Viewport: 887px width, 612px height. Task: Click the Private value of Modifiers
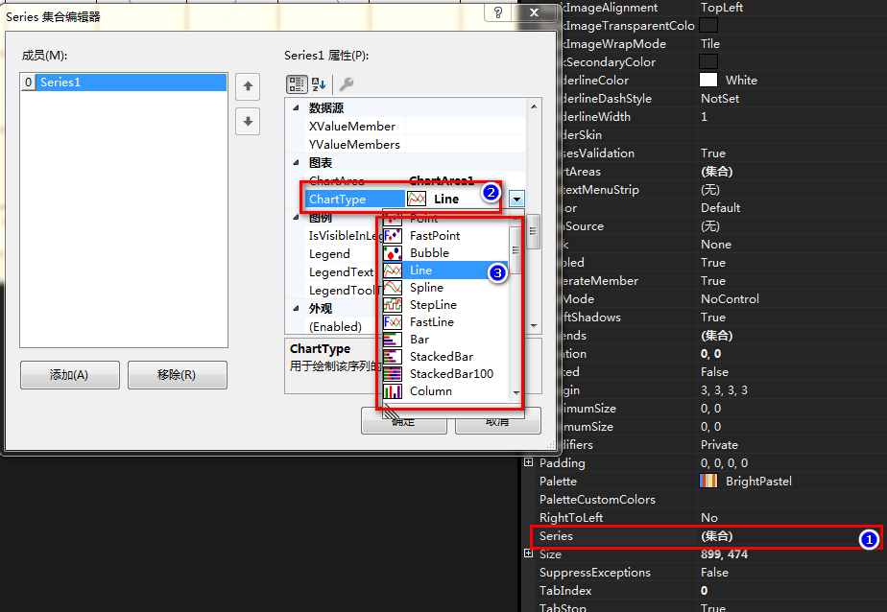pos(719,445)
